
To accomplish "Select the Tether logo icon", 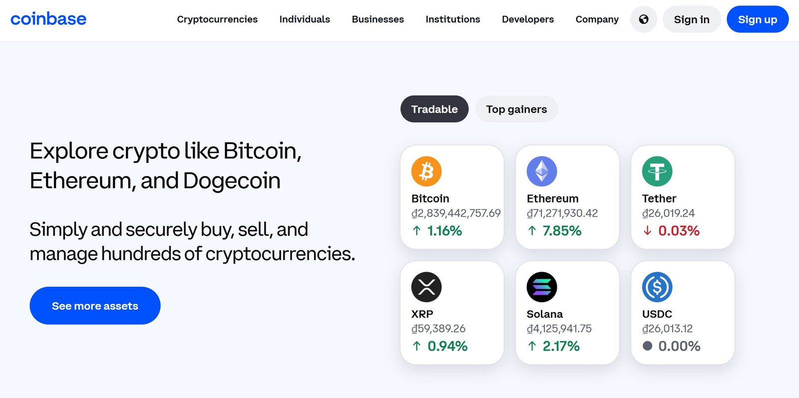I will (x=658, y=171).
